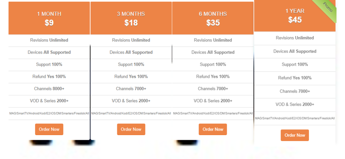Choose the 6 Months $35 plan header
This screenshot has width=345, height=159.
pos(213,18)
